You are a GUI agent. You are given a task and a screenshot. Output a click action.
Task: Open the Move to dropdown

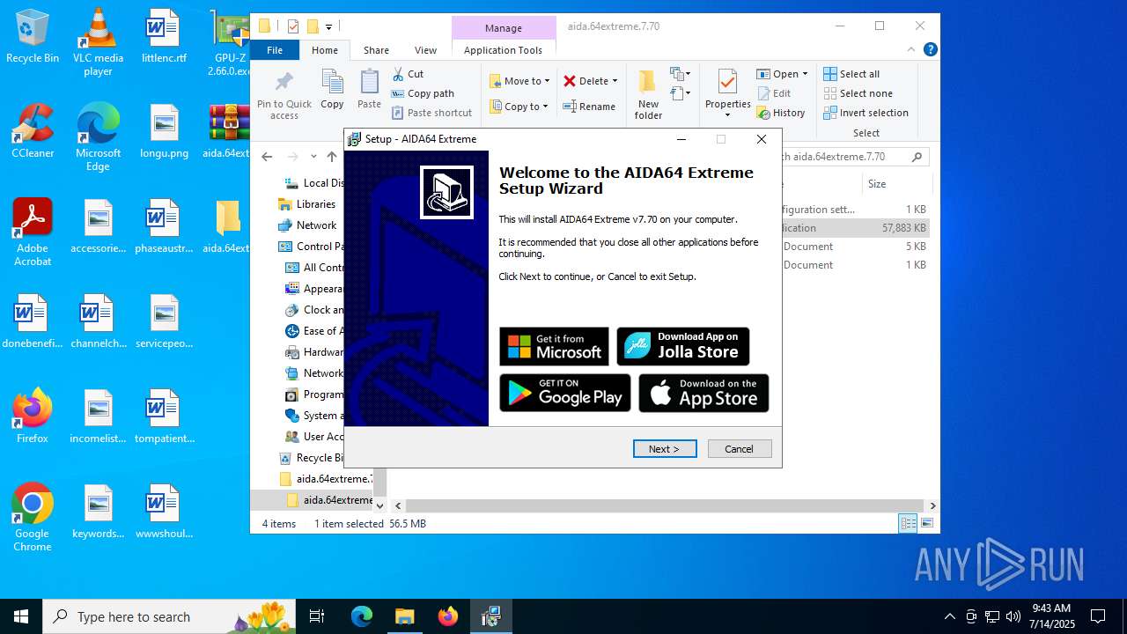click(519, 81)
